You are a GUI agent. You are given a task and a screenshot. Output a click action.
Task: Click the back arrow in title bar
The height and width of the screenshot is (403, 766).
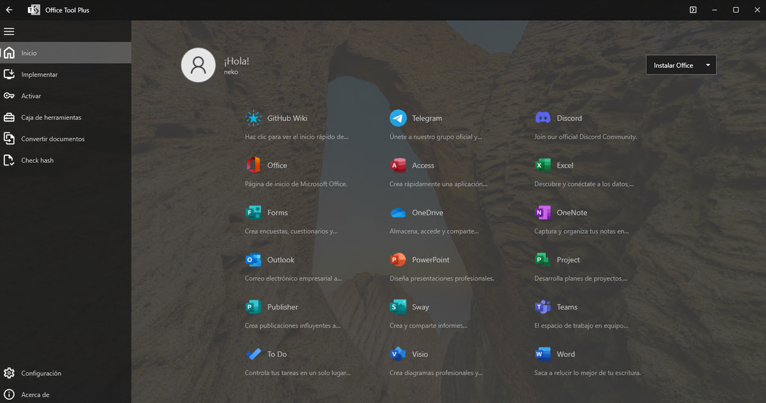click(9, 10)
